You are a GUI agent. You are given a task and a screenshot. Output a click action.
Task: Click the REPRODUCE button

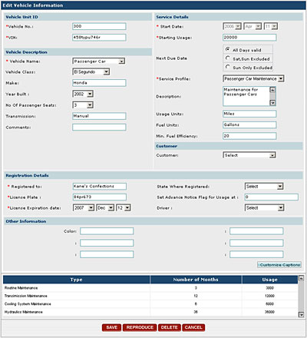[140, 327]
